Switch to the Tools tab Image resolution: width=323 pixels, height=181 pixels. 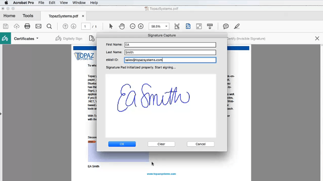pos(28,16)
